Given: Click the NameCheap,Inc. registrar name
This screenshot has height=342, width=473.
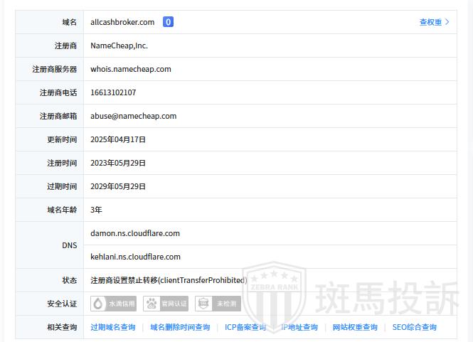Looking at the screenshot, I should pos(119,46).
